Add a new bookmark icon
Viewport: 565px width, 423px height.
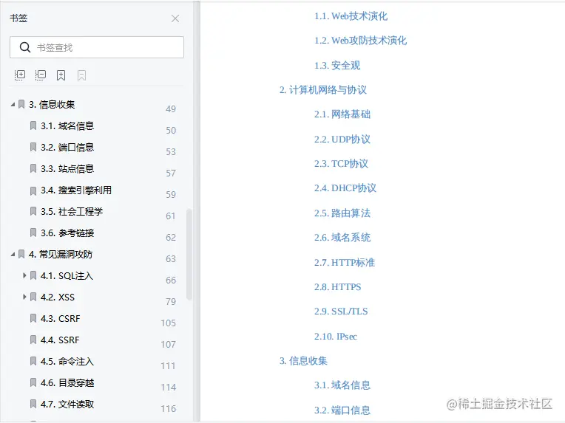(61, 75)
